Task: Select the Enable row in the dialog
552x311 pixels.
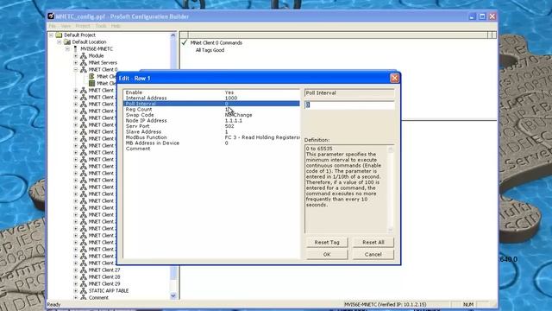Action: pyautogui.click(x=211, y=92)
